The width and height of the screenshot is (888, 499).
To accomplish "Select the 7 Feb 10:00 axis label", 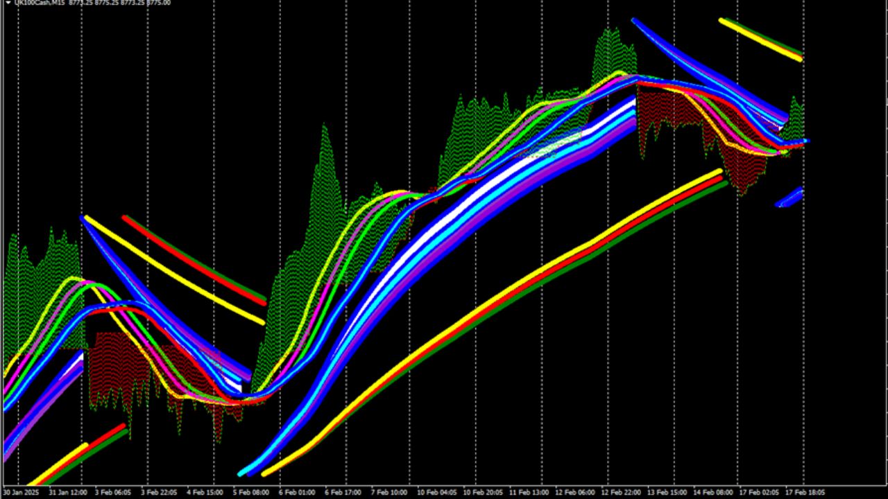I will (389, 493).
